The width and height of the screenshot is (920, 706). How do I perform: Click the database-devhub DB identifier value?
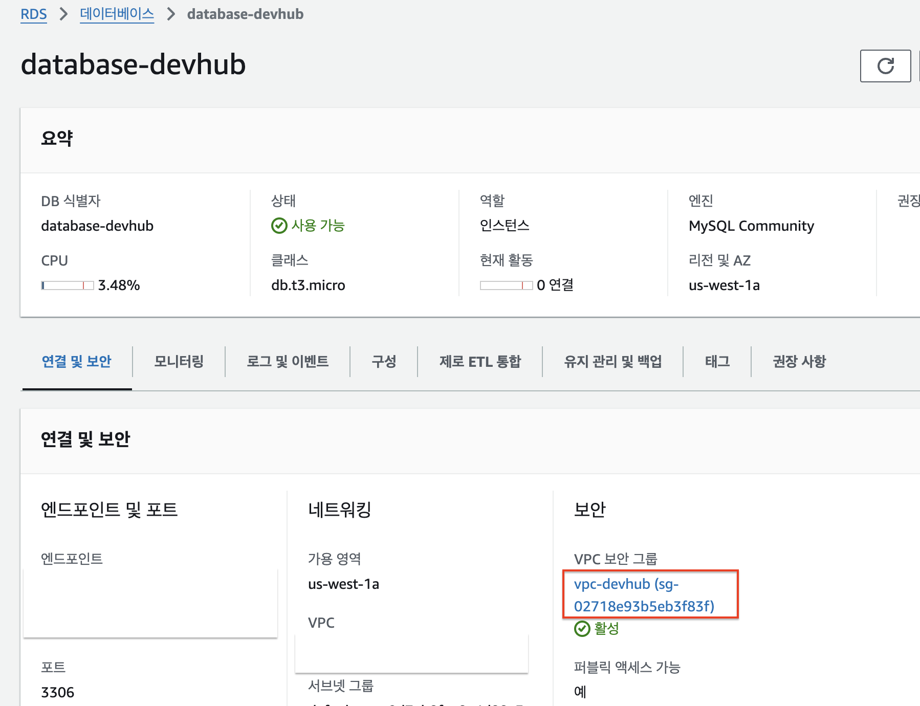point(97,226)
